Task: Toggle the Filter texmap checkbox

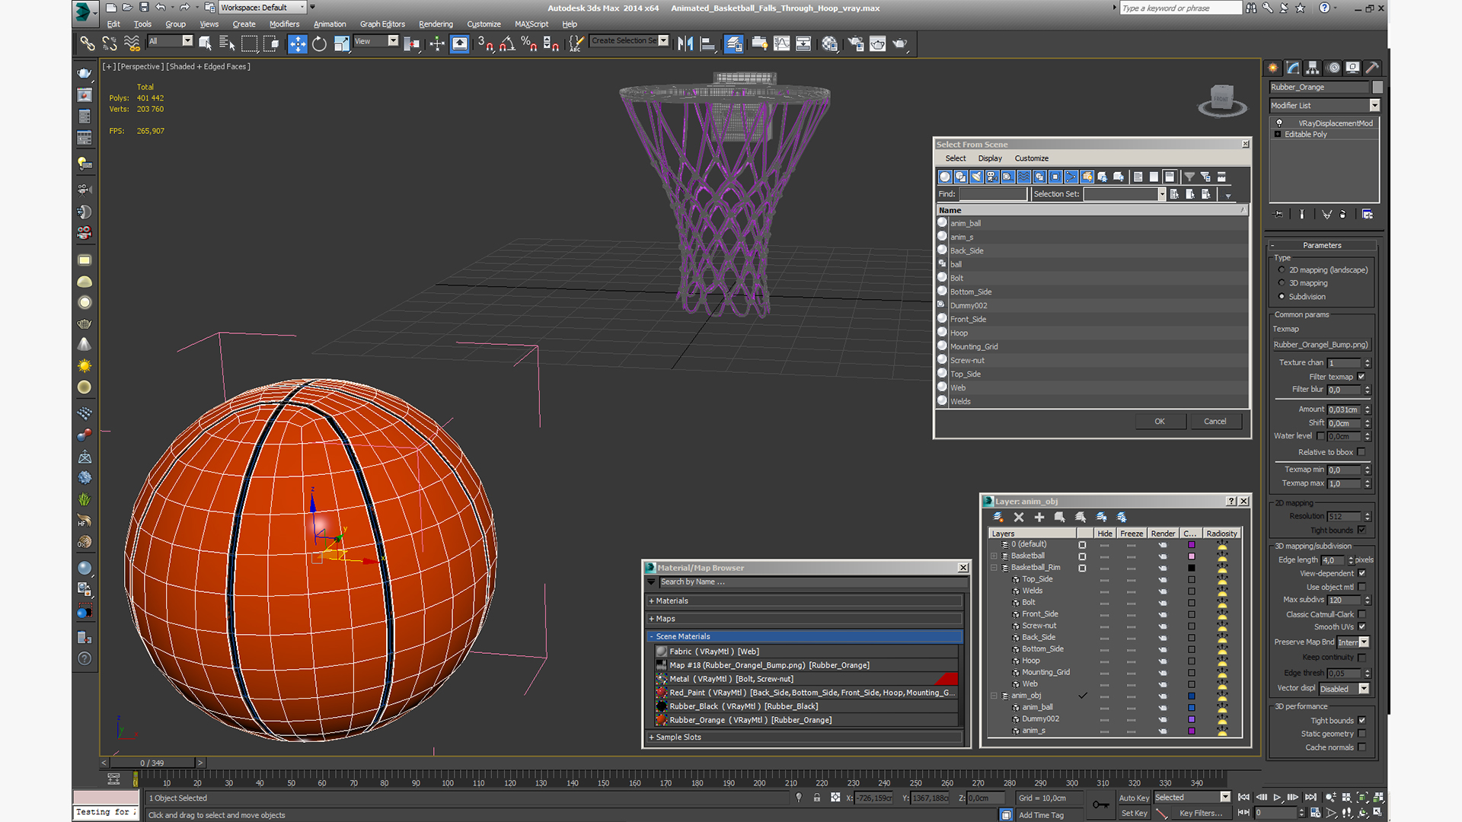Action: pos(1361,377)
